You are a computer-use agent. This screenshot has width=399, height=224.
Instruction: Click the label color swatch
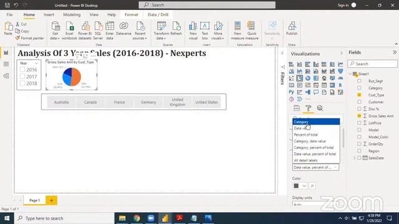(296, 186)
